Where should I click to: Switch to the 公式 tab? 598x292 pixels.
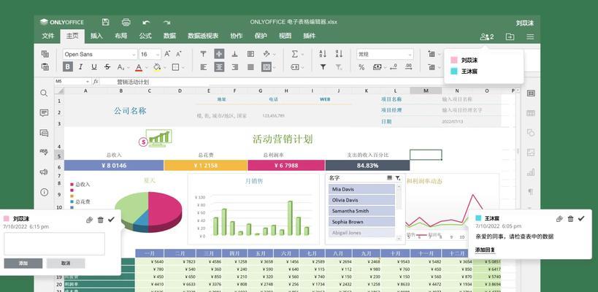(145, 36)
